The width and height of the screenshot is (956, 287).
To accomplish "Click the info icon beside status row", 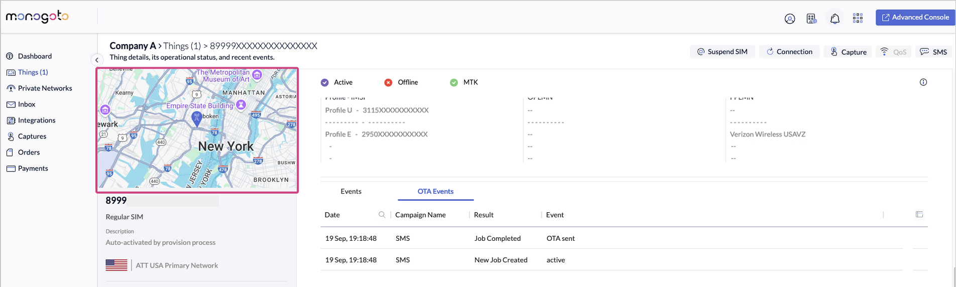I will [x=923, y=82].
